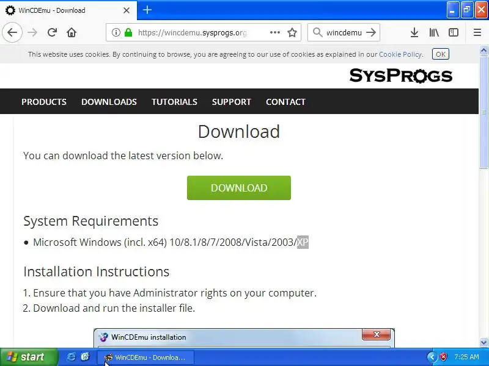Expand hidden system tray icons

point(432,357)
